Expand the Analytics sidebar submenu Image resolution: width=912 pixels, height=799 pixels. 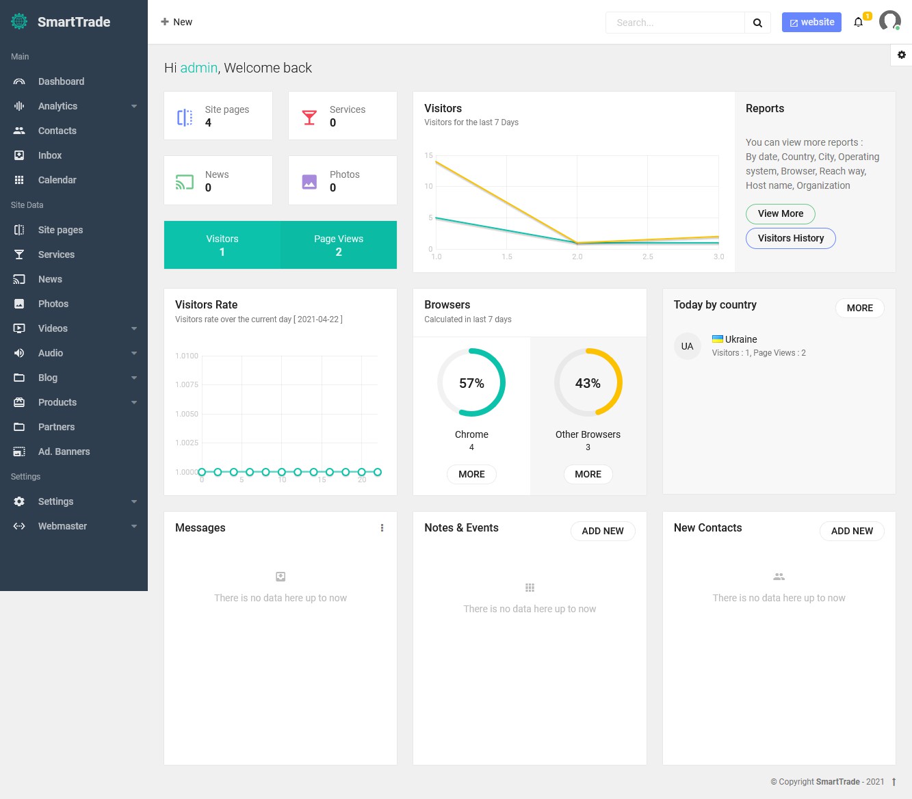tap(74, 106)
